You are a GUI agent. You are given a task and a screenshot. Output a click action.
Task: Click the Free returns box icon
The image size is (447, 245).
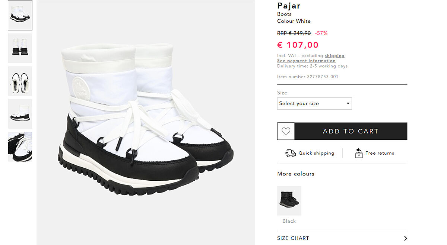359,153
